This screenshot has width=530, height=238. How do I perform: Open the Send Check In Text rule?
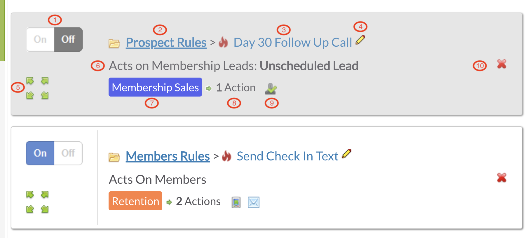coord(287,156)
